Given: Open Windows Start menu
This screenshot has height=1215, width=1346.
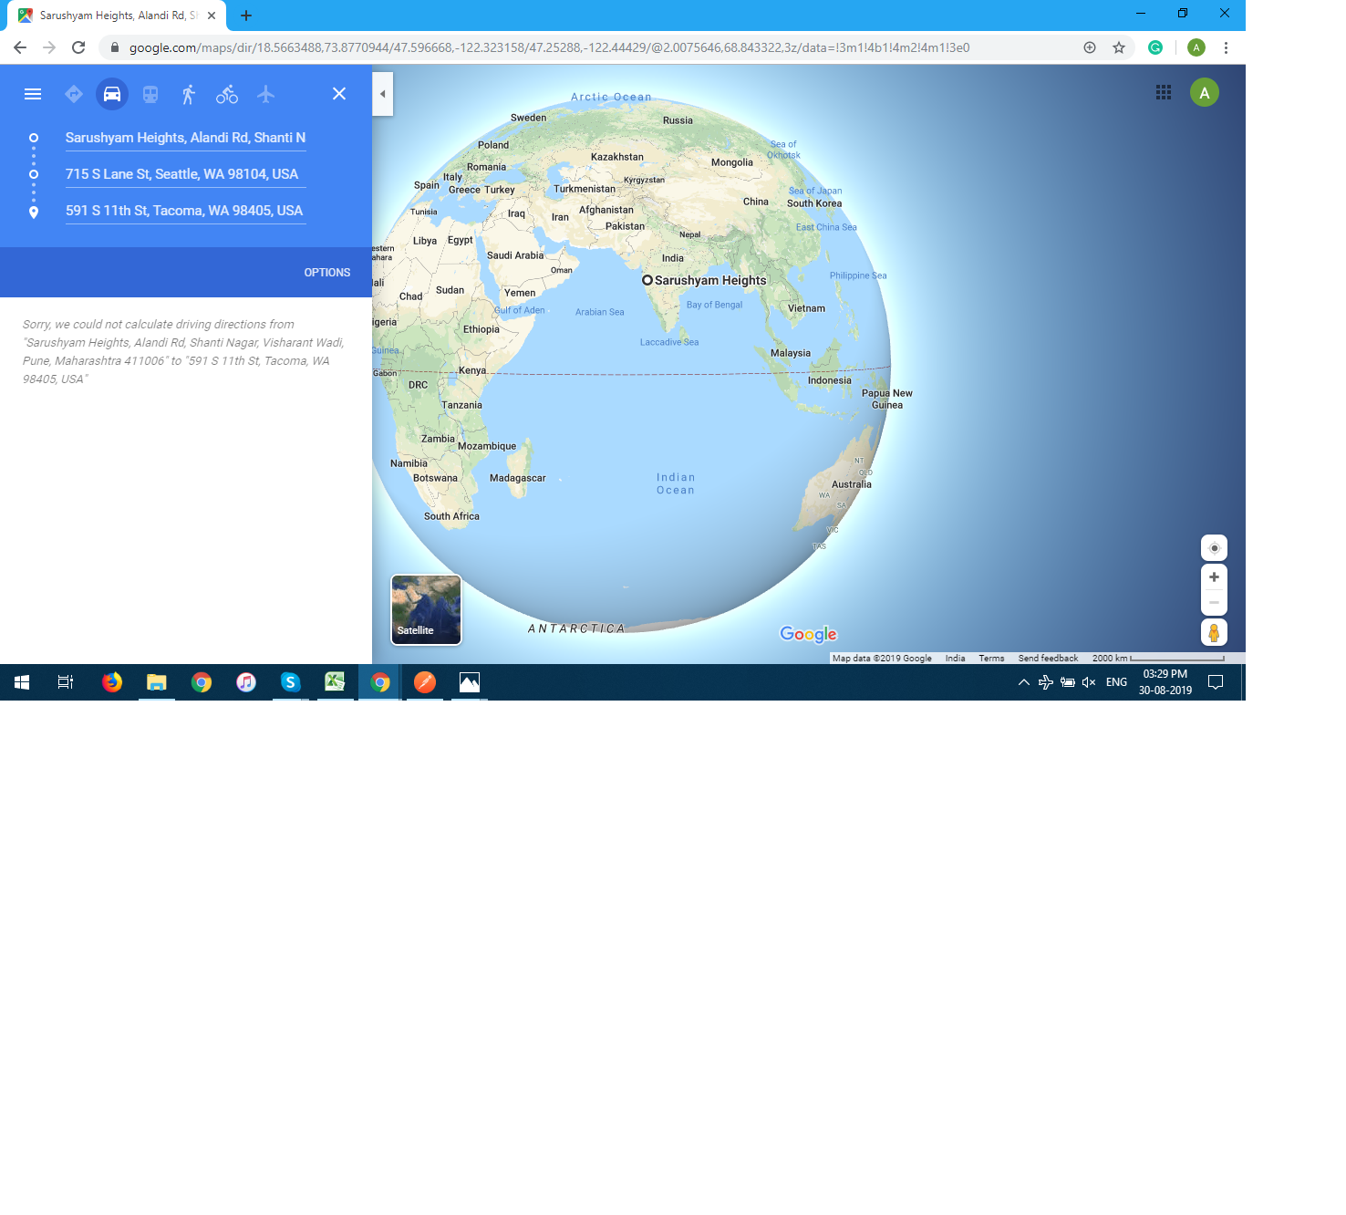Looking at the screenshot, I should pyautogui.click(x=22, y=682).
